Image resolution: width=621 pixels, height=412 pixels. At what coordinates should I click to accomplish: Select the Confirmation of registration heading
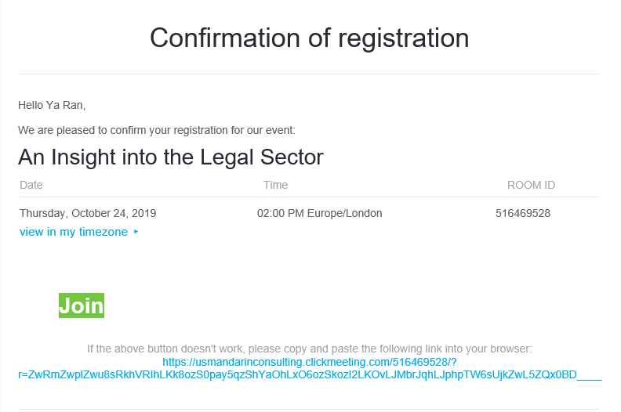click(309, 38)
